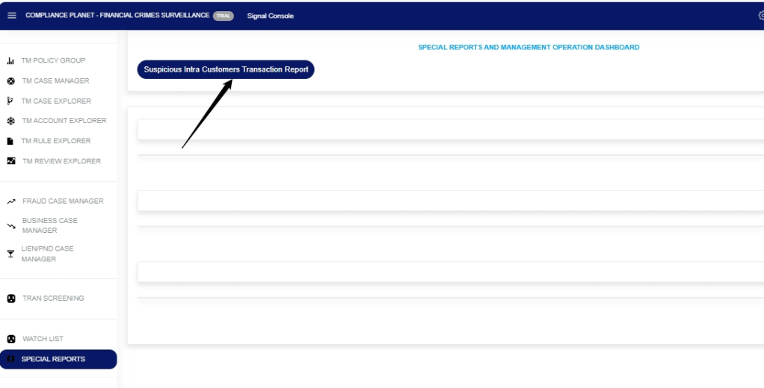The image size is (764, 388).
Task: Click the TM Review Explorer chart icon
Action: pos(10,161)
